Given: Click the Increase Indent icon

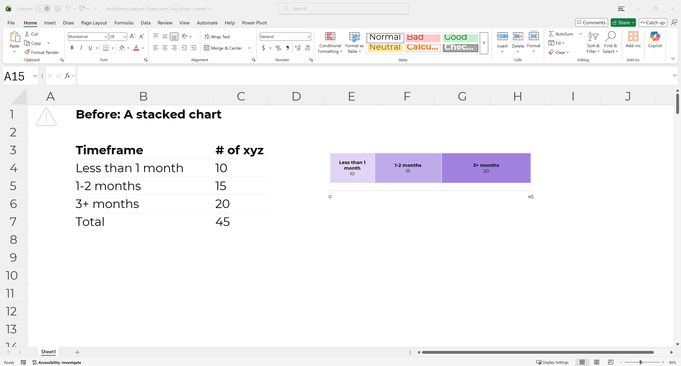Looking at the screenshot, I should point(194,48).
